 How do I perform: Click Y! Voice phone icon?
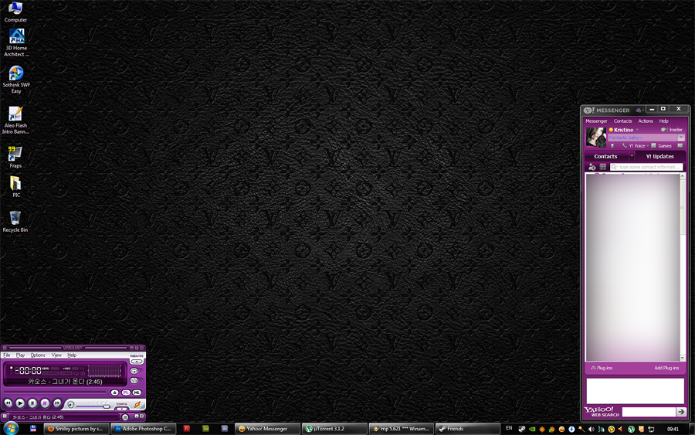[x=625, y=145]
